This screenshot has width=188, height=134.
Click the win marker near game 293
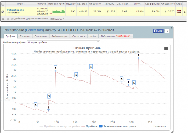[x=128, y=82]
